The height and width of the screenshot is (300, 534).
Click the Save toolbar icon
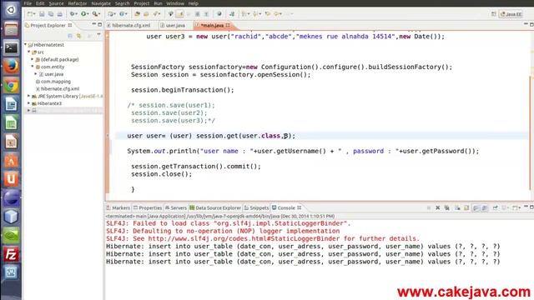(42, 14)
